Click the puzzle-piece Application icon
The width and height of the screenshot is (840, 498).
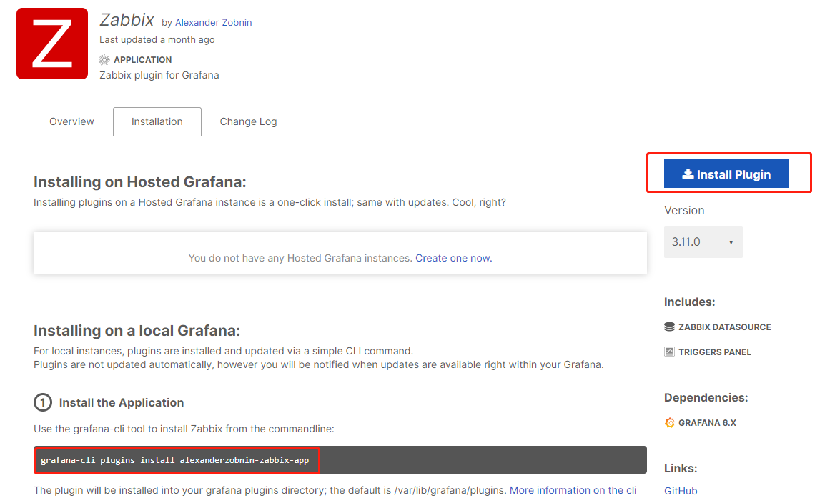(x=105, y=59)
